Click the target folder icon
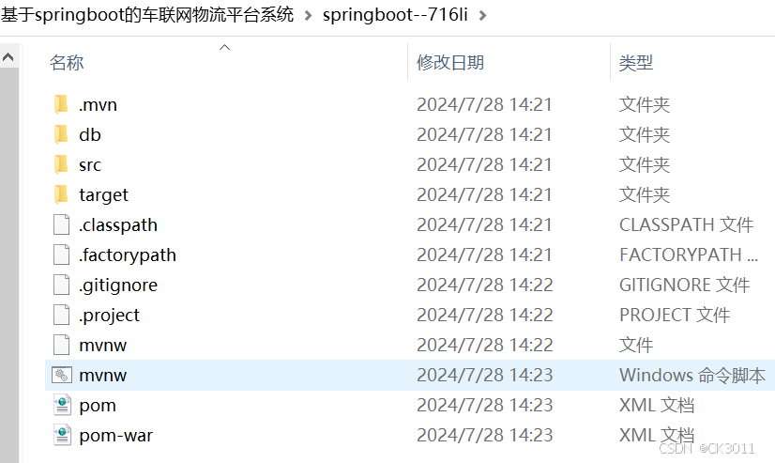 (61, 195)
